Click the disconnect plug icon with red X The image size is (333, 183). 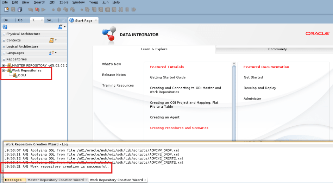click(37, 10)
